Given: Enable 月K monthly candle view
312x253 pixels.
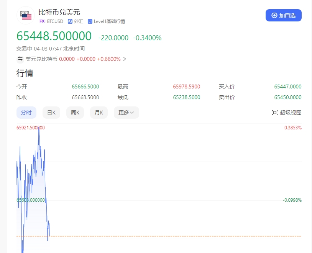Looking at the screenshot, I should (99, 112).
